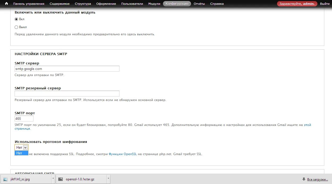332x184 pixels.
Task: Open the Структура menu
Action: pos(83,4)
